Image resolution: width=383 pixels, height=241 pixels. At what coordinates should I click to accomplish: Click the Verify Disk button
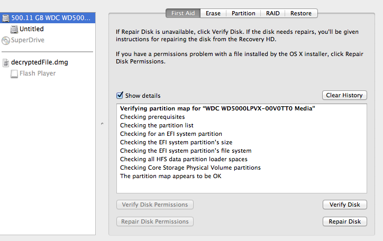(x=345, y=205)
